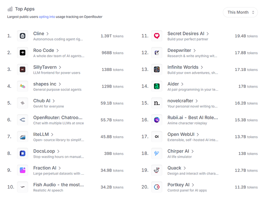Open the OpenRouter: Chatroo... title link
This screenshot has height=198, width=266.
coord(58,118)
